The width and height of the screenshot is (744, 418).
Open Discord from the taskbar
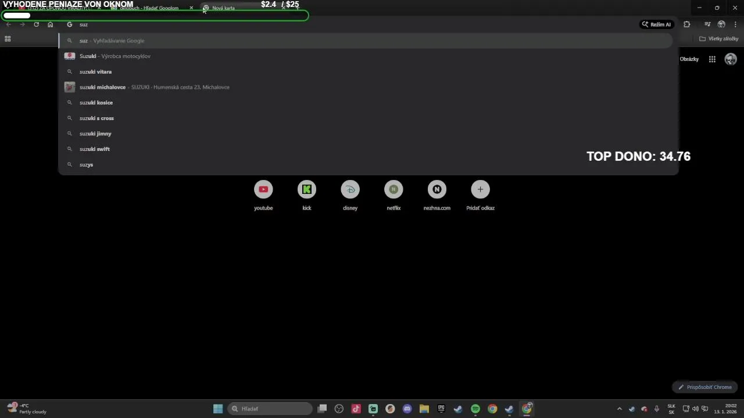tap(407, 409)
